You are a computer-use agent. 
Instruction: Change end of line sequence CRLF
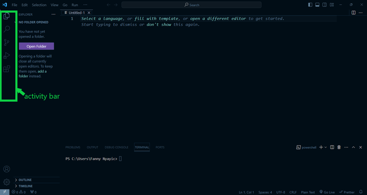tap(293, 192)
